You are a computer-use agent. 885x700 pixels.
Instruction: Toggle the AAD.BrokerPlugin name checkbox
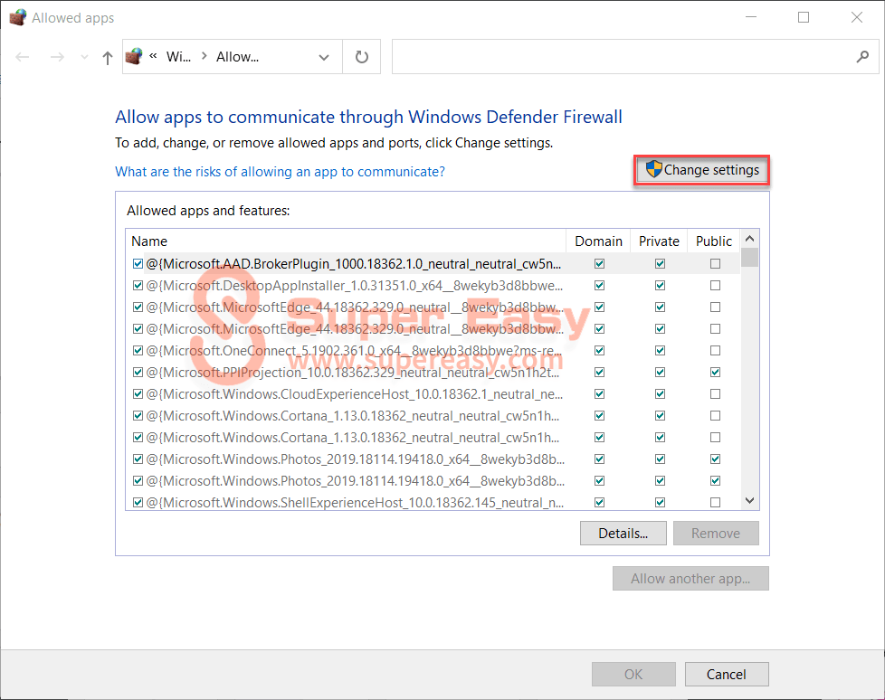[138, 263]
